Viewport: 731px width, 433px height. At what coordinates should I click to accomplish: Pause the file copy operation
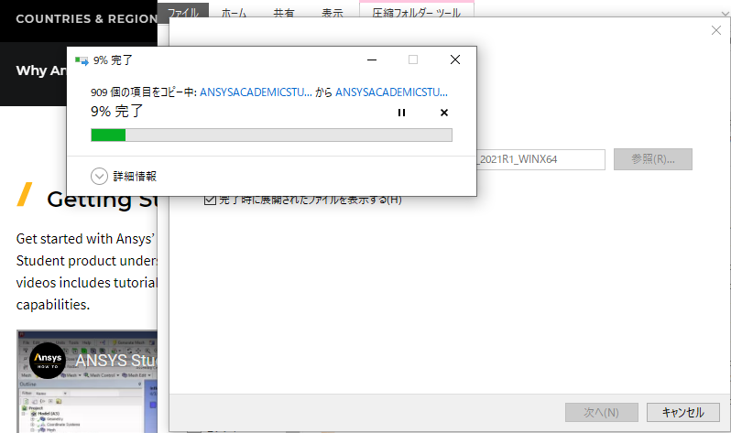click(x=401, y=113)
